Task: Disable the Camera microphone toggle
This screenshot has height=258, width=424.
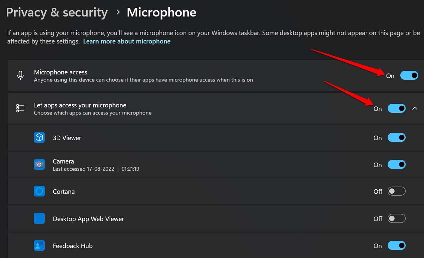Action: tap(396, 164)
